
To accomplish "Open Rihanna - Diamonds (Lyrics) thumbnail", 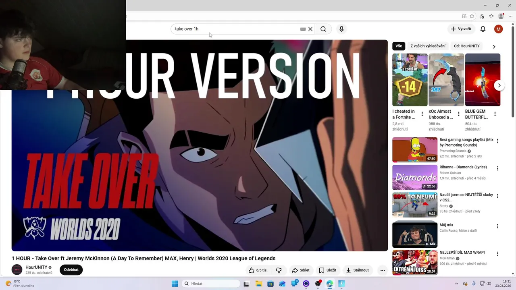I will coord(415,177).
